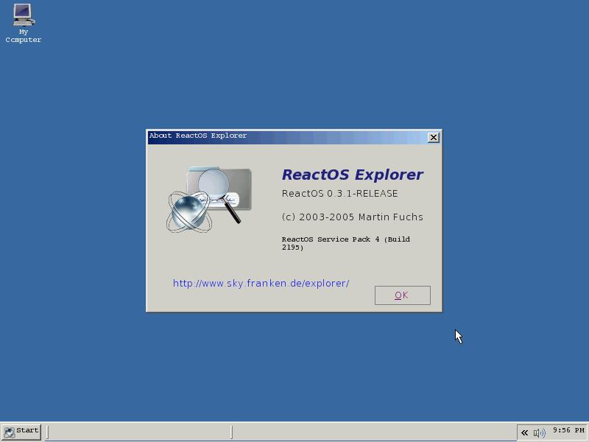Image resolution: width=589 pixels, height=442 pixels.
Task: Open the Start menu
Action: pyautogui.click(x=21, y=431)
